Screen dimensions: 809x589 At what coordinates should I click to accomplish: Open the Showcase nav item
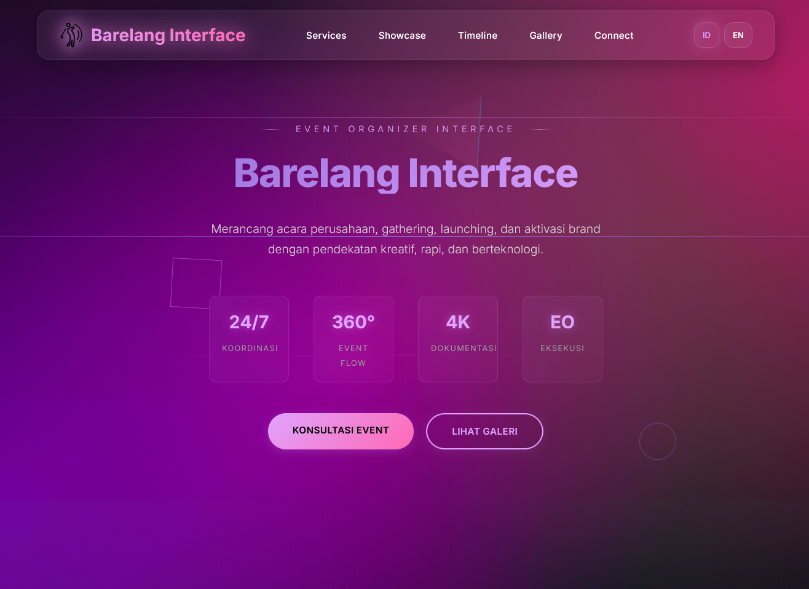tap(402, 36)
